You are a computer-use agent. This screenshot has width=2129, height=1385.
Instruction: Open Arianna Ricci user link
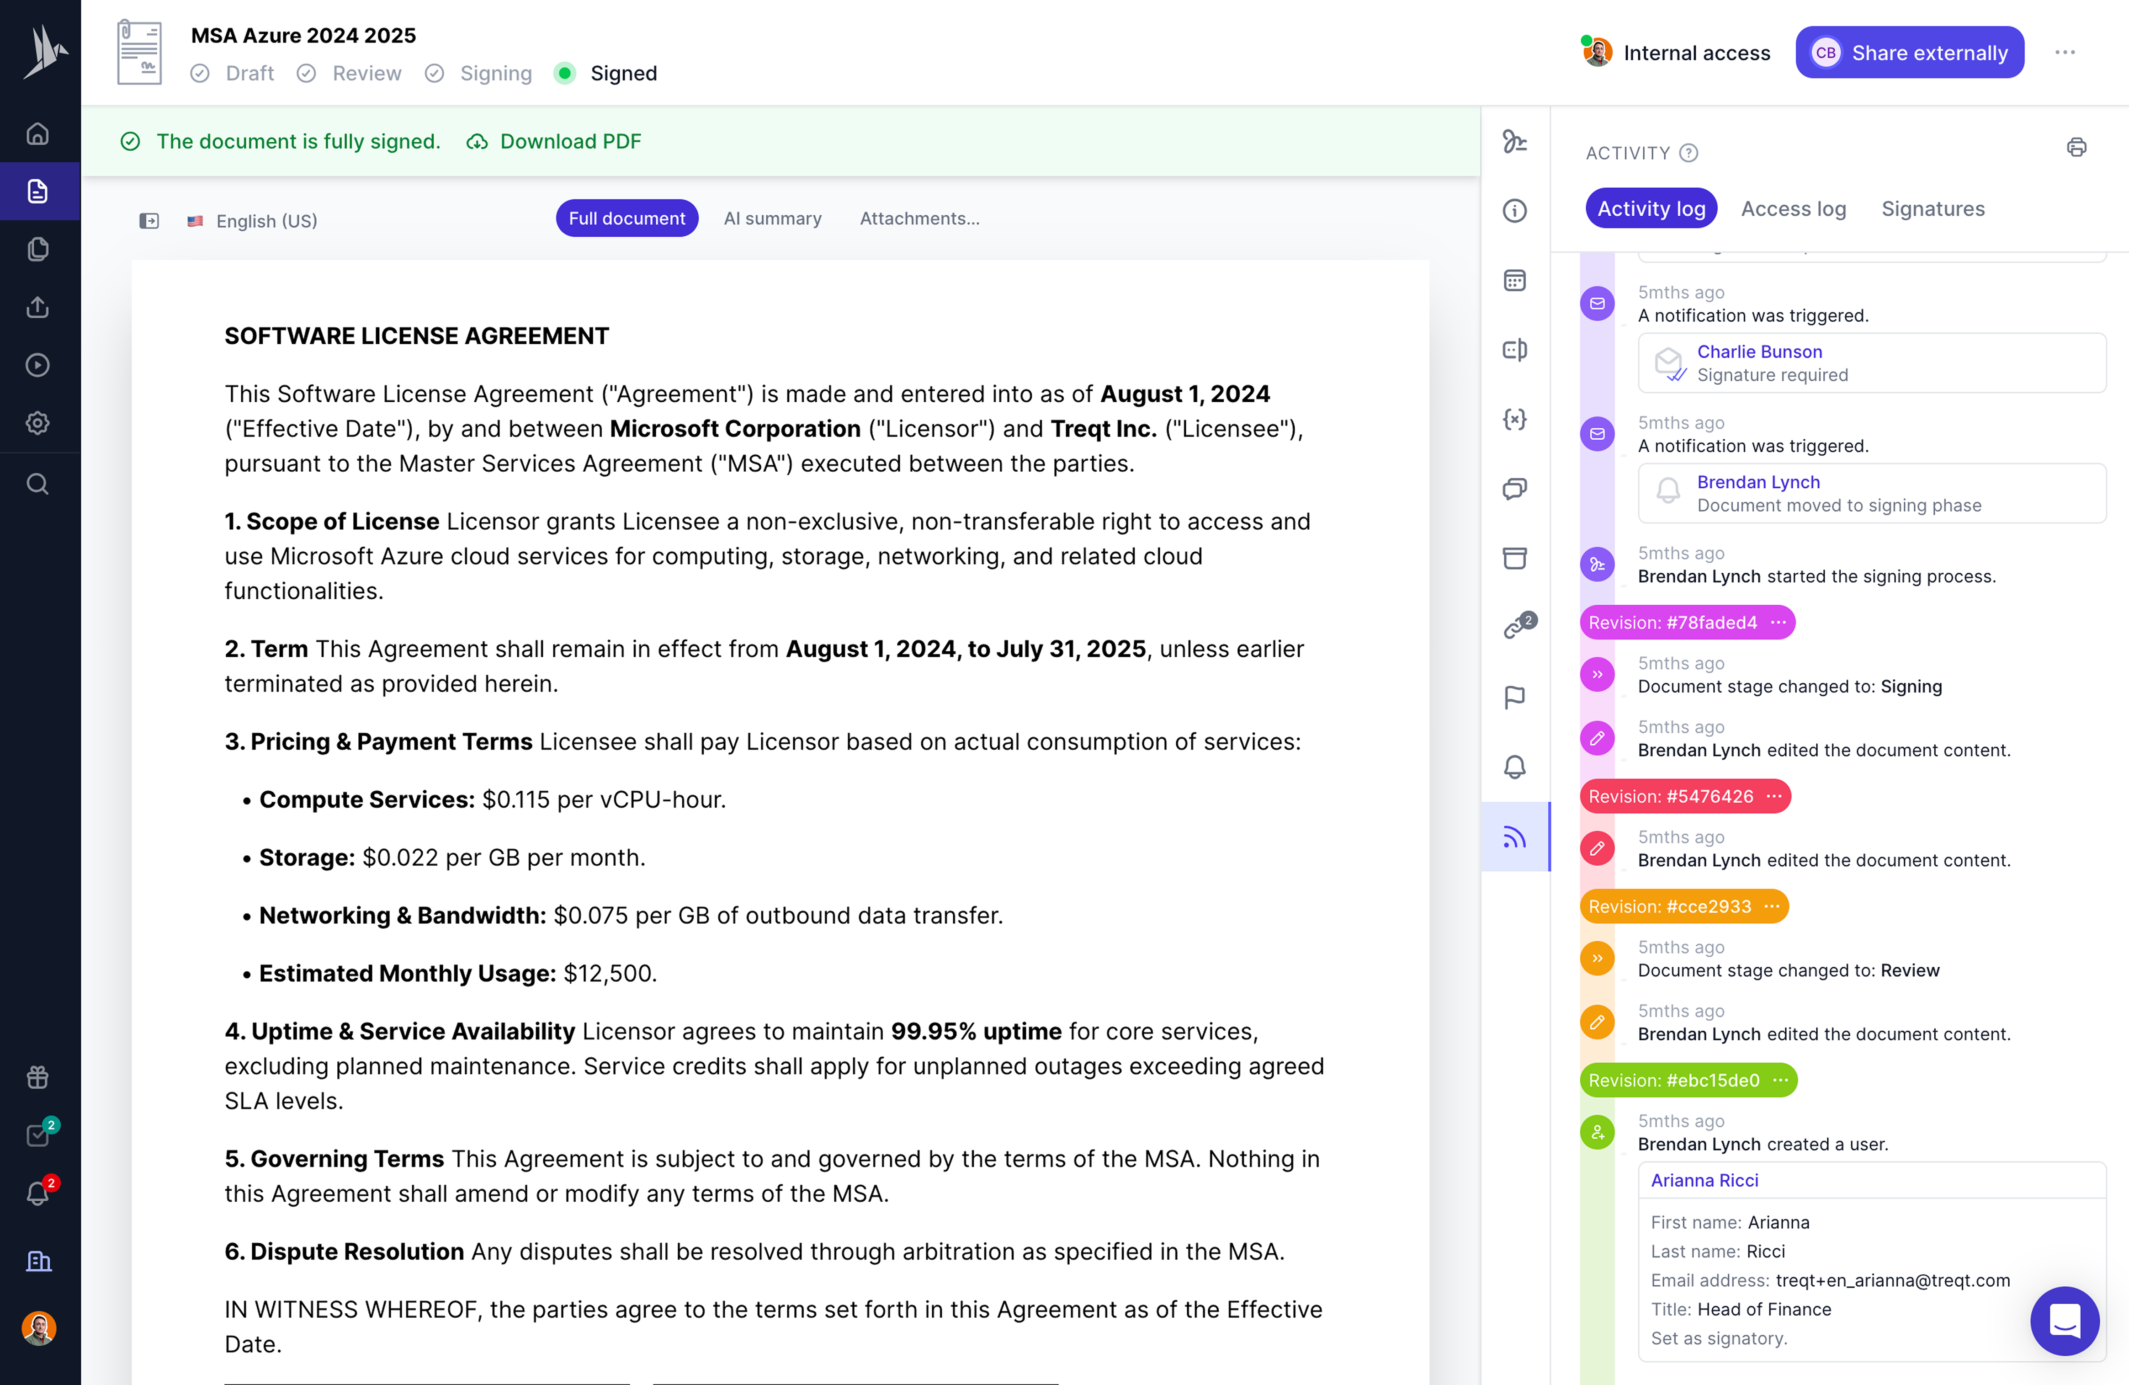coord(1704,1180)
